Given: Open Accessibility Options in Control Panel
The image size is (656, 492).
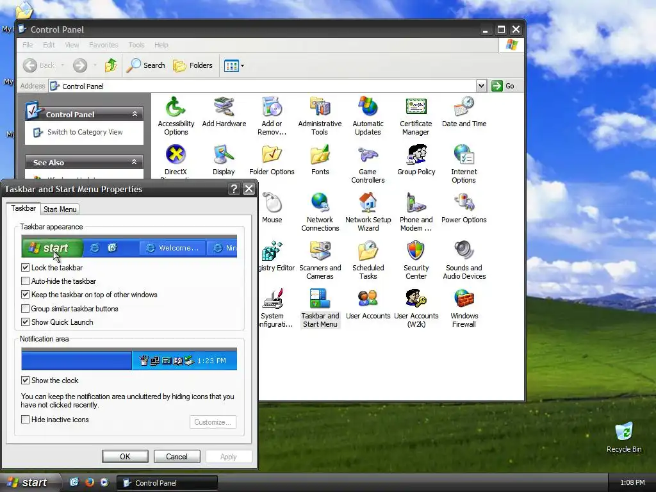Looking at the screenshot, I should pyautogui.click(x=176, y=116).
